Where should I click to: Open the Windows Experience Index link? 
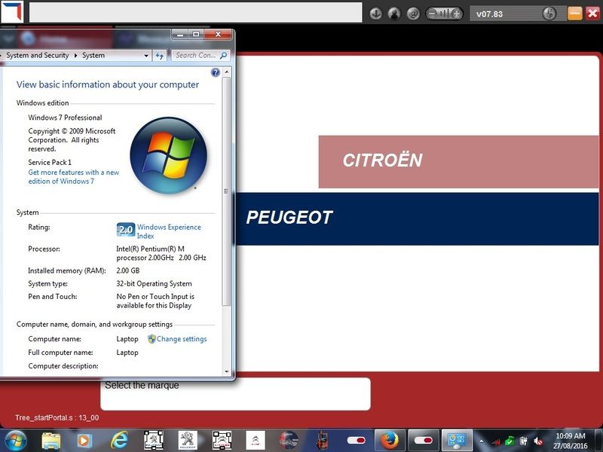[169, 231]
